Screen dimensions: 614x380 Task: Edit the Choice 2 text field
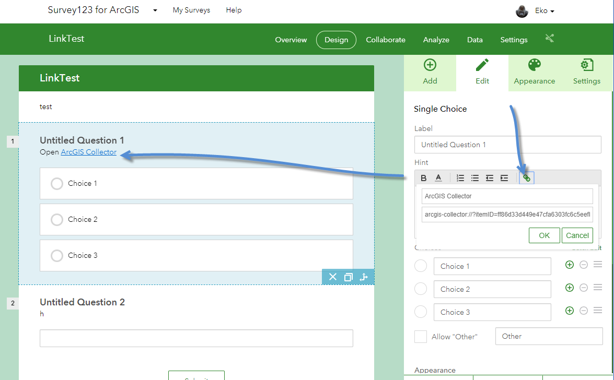coord(492,289)
